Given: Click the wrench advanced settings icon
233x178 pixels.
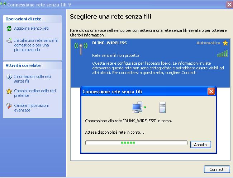Looking at the screenshot, I should coord(9,106).
